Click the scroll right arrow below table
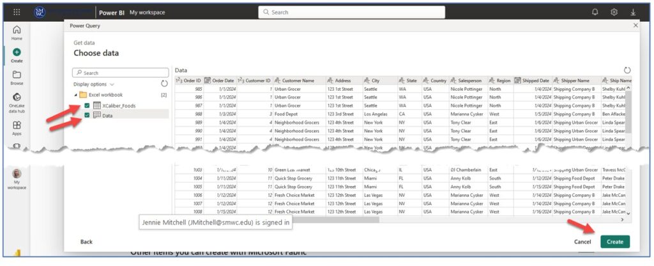 [x=622, y=220]
